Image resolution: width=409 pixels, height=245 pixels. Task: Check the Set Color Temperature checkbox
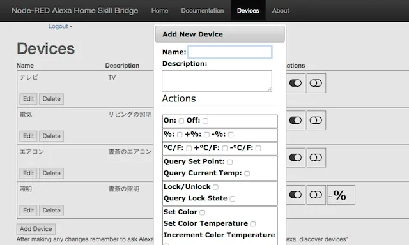(253, 224)
